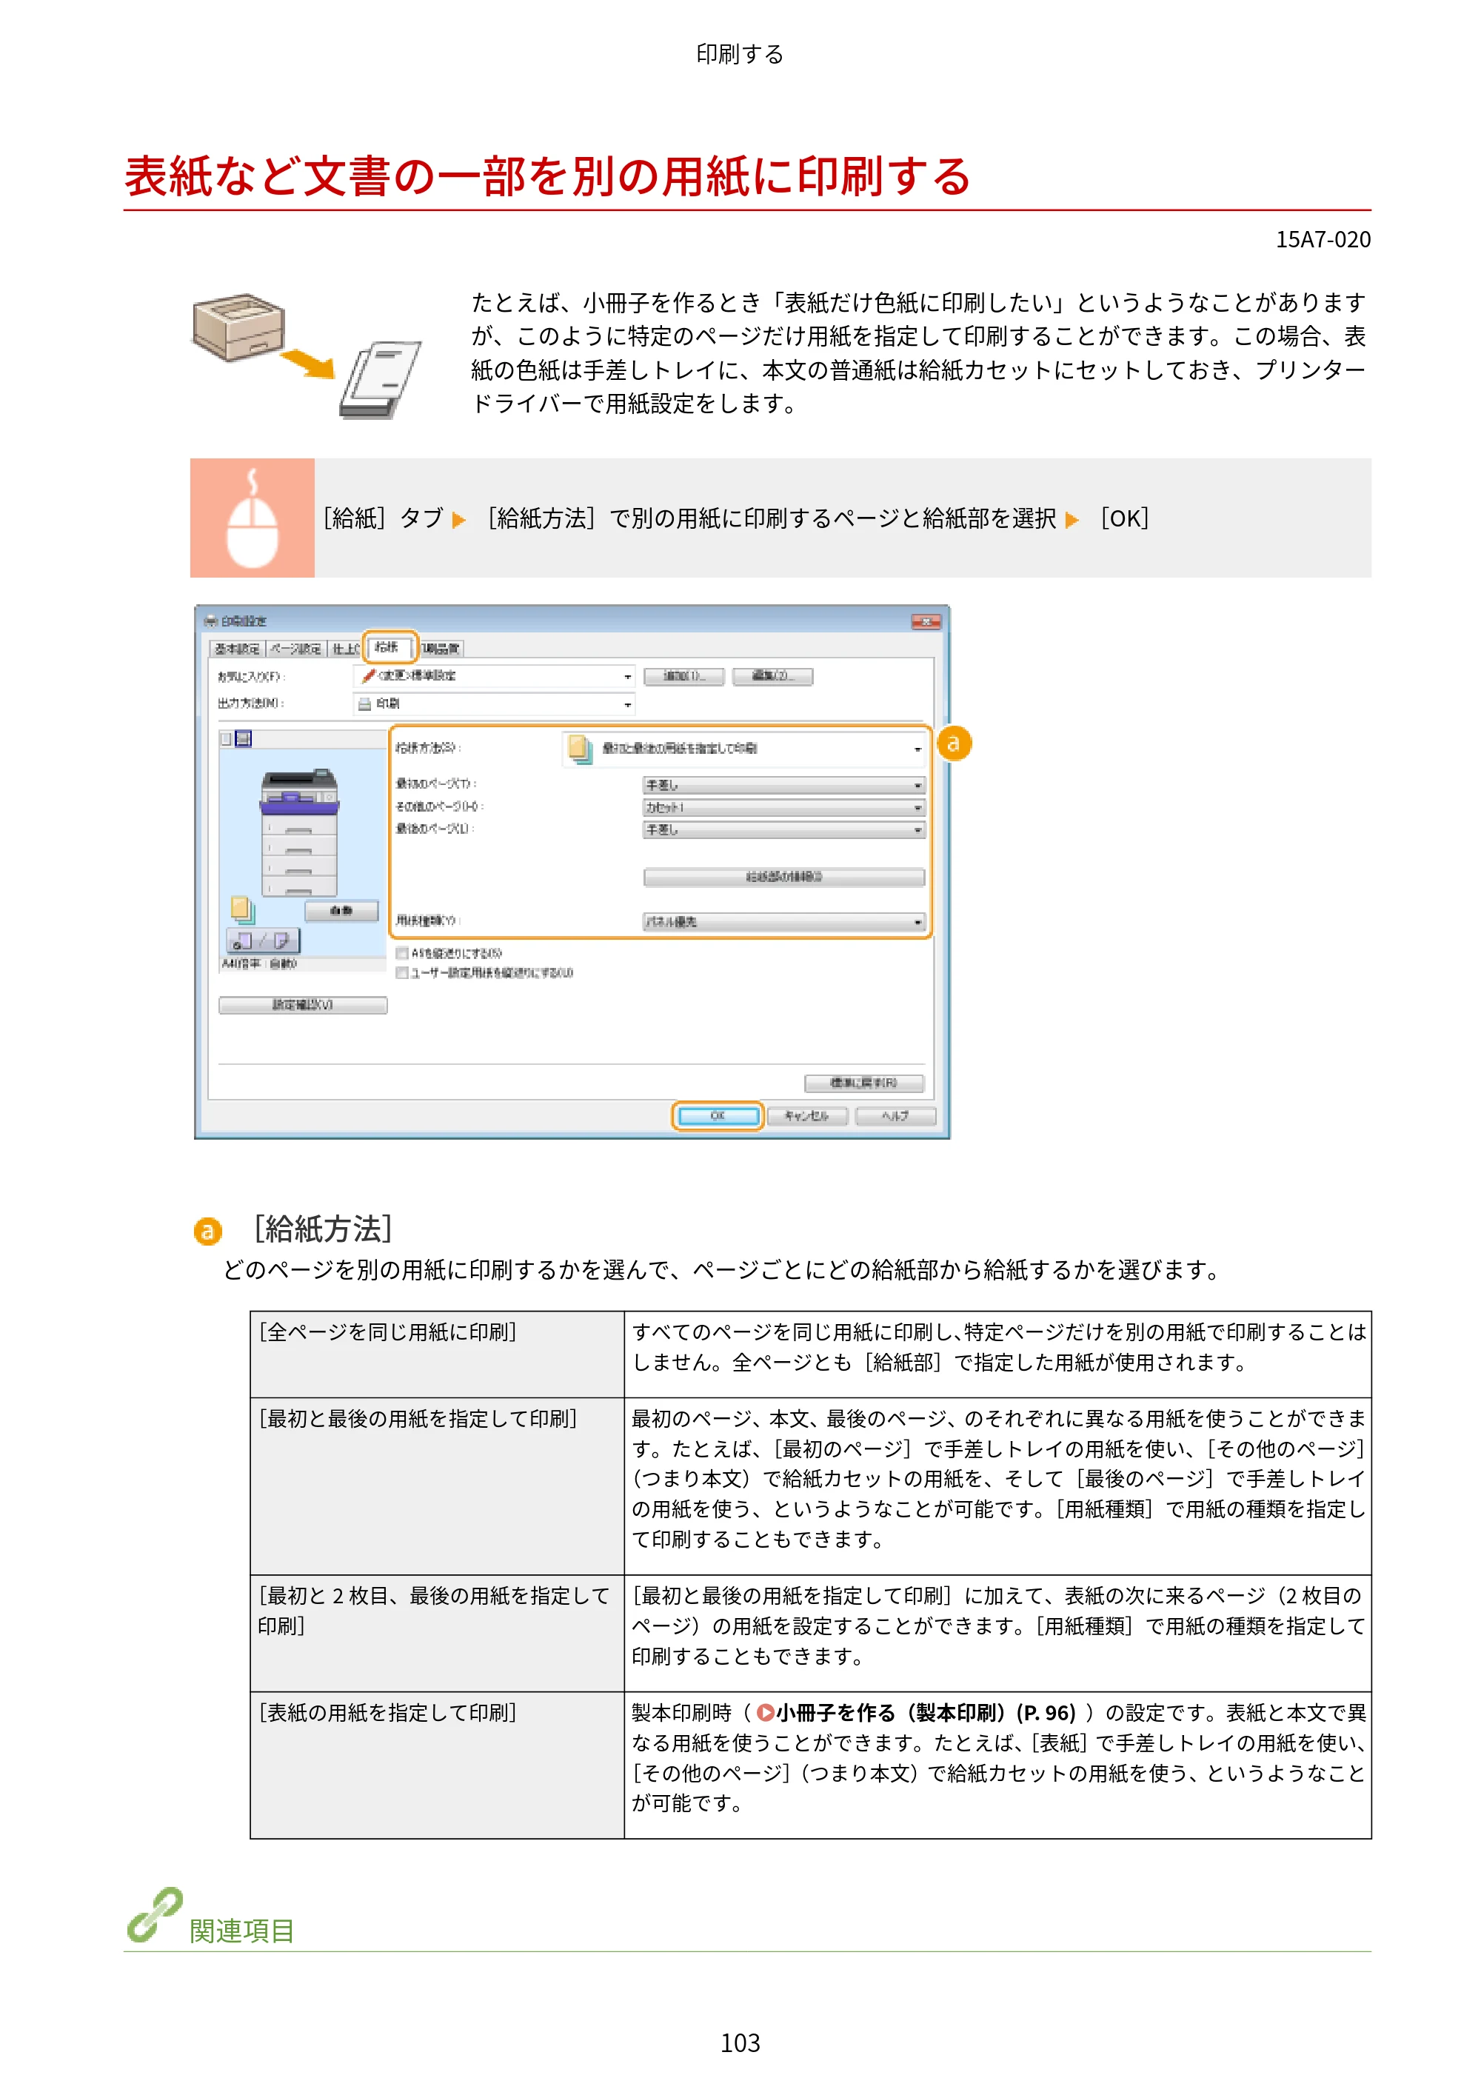This screenshot has height=2095, width=1481.
Task: Open the 最初のページ paper source dropdown
Action: 784,785
